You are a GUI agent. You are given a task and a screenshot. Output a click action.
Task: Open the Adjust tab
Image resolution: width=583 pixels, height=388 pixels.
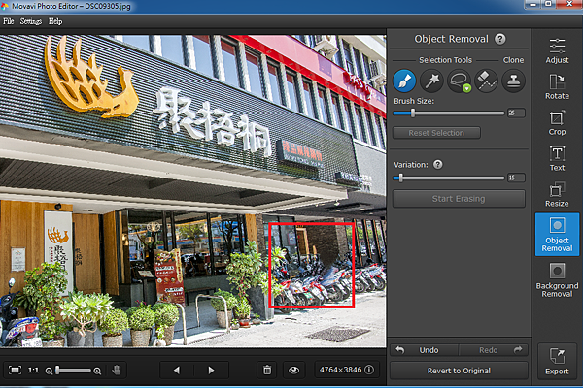557,50
